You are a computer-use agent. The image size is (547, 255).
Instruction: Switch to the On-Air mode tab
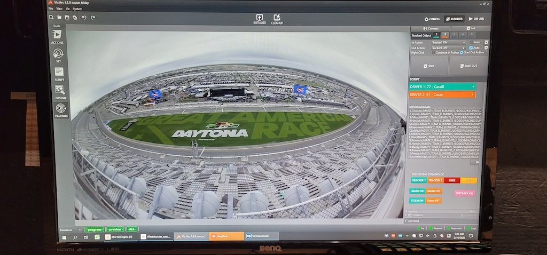(x=475, y=19)
